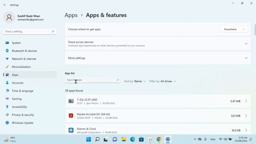Select the Apps sidebar item

coord(30,75)
